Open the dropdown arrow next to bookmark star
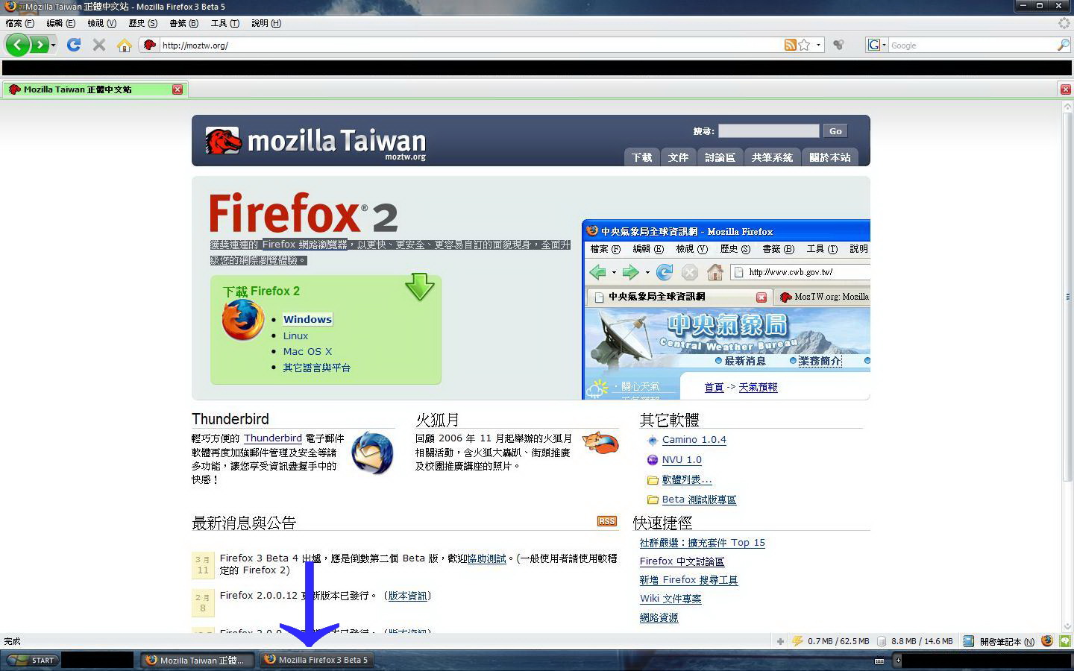 click(x=818, y=45)
